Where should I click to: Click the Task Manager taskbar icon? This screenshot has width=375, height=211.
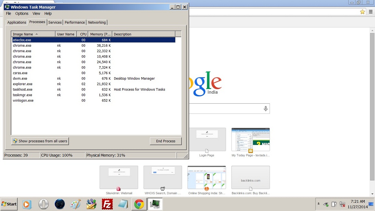point(155,204)
